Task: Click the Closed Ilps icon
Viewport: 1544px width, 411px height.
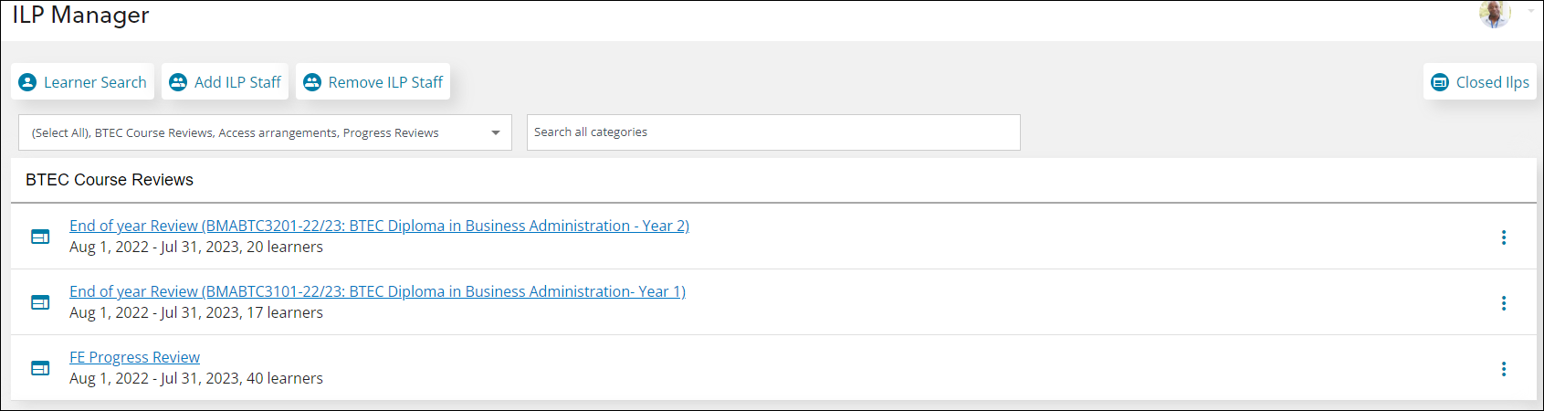Action: point(1440,82)
